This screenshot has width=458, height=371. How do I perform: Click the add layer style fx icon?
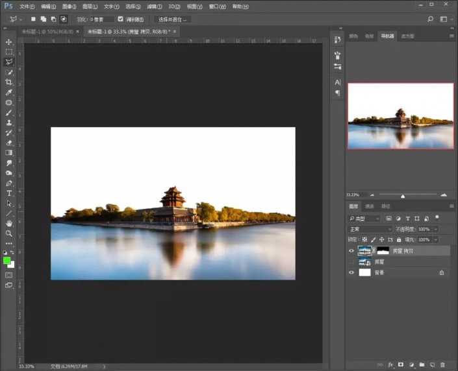[390, 365]
